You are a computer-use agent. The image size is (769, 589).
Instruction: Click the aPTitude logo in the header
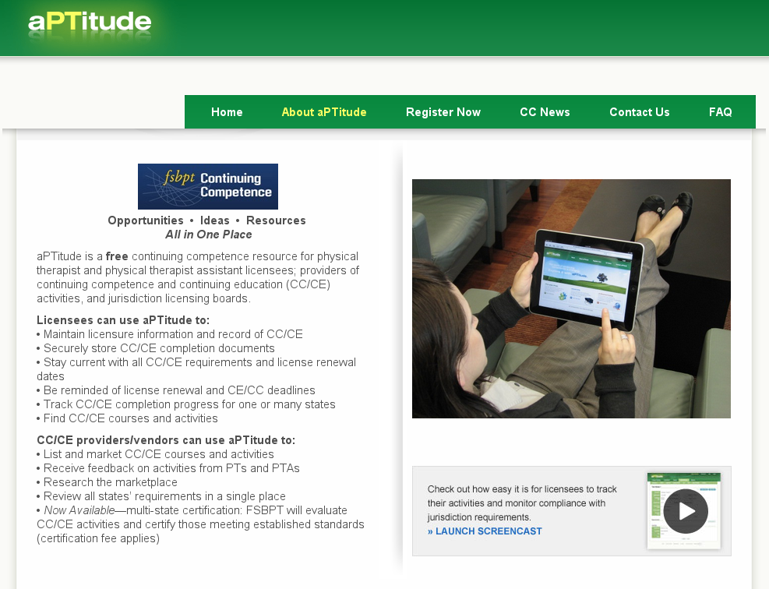point(90,23)
